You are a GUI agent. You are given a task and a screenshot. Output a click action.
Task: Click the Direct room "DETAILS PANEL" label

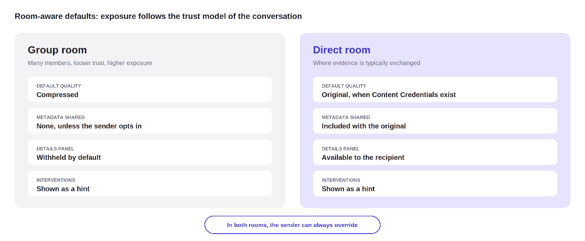click(x=340, y=149)
